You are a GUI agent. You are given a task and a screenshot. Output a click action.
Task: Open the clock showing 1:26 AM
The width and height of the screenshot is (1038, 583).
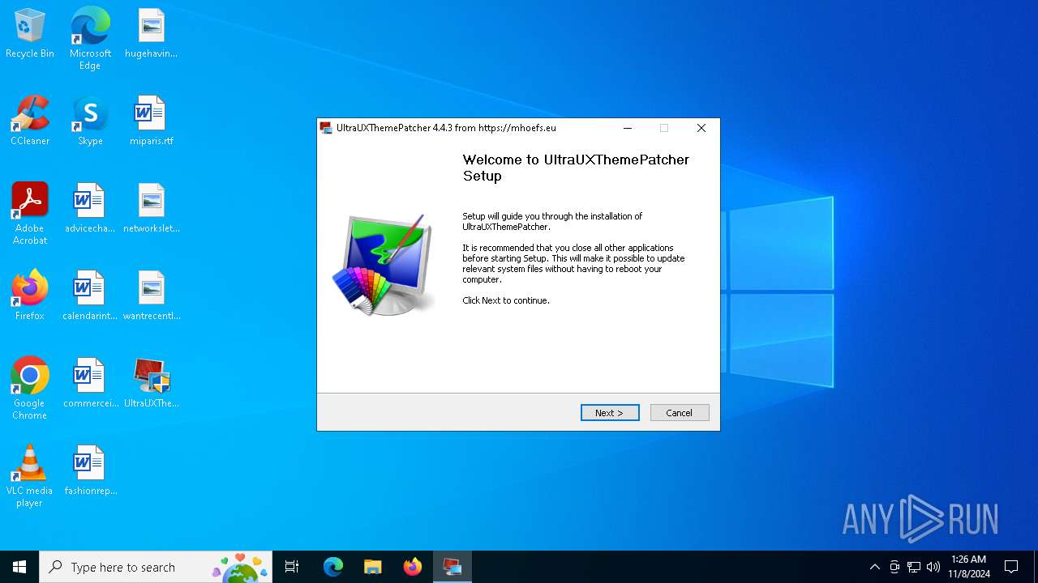pos(968,567)
